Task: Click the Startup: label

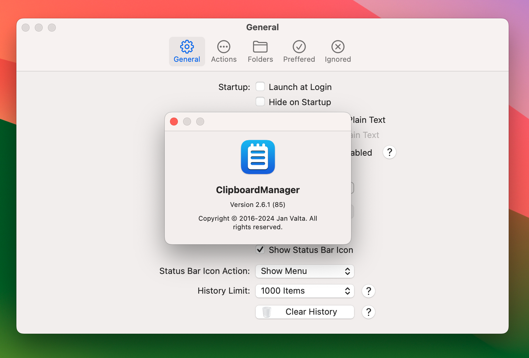Action: (x=234, y=87)
